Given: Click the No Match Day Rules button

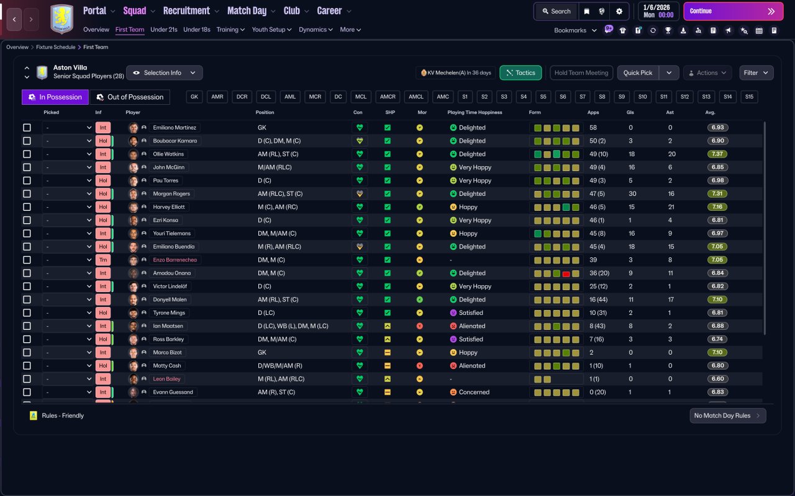Looking at the screenshot, I should click(728, 415).
